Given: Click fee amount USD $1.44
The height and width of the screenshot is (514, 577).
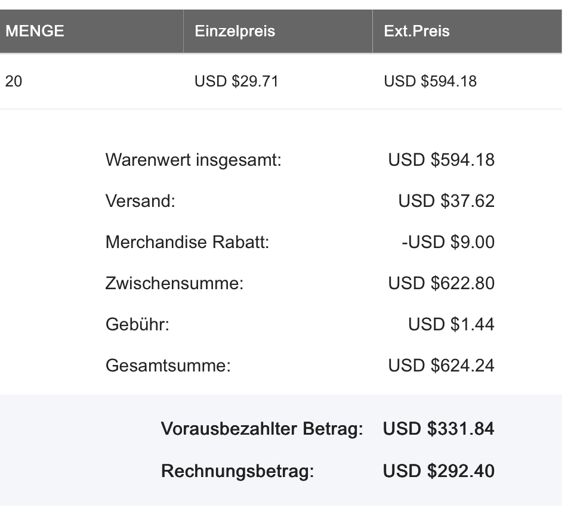Looking at the screenshot, I should point(451,324).
